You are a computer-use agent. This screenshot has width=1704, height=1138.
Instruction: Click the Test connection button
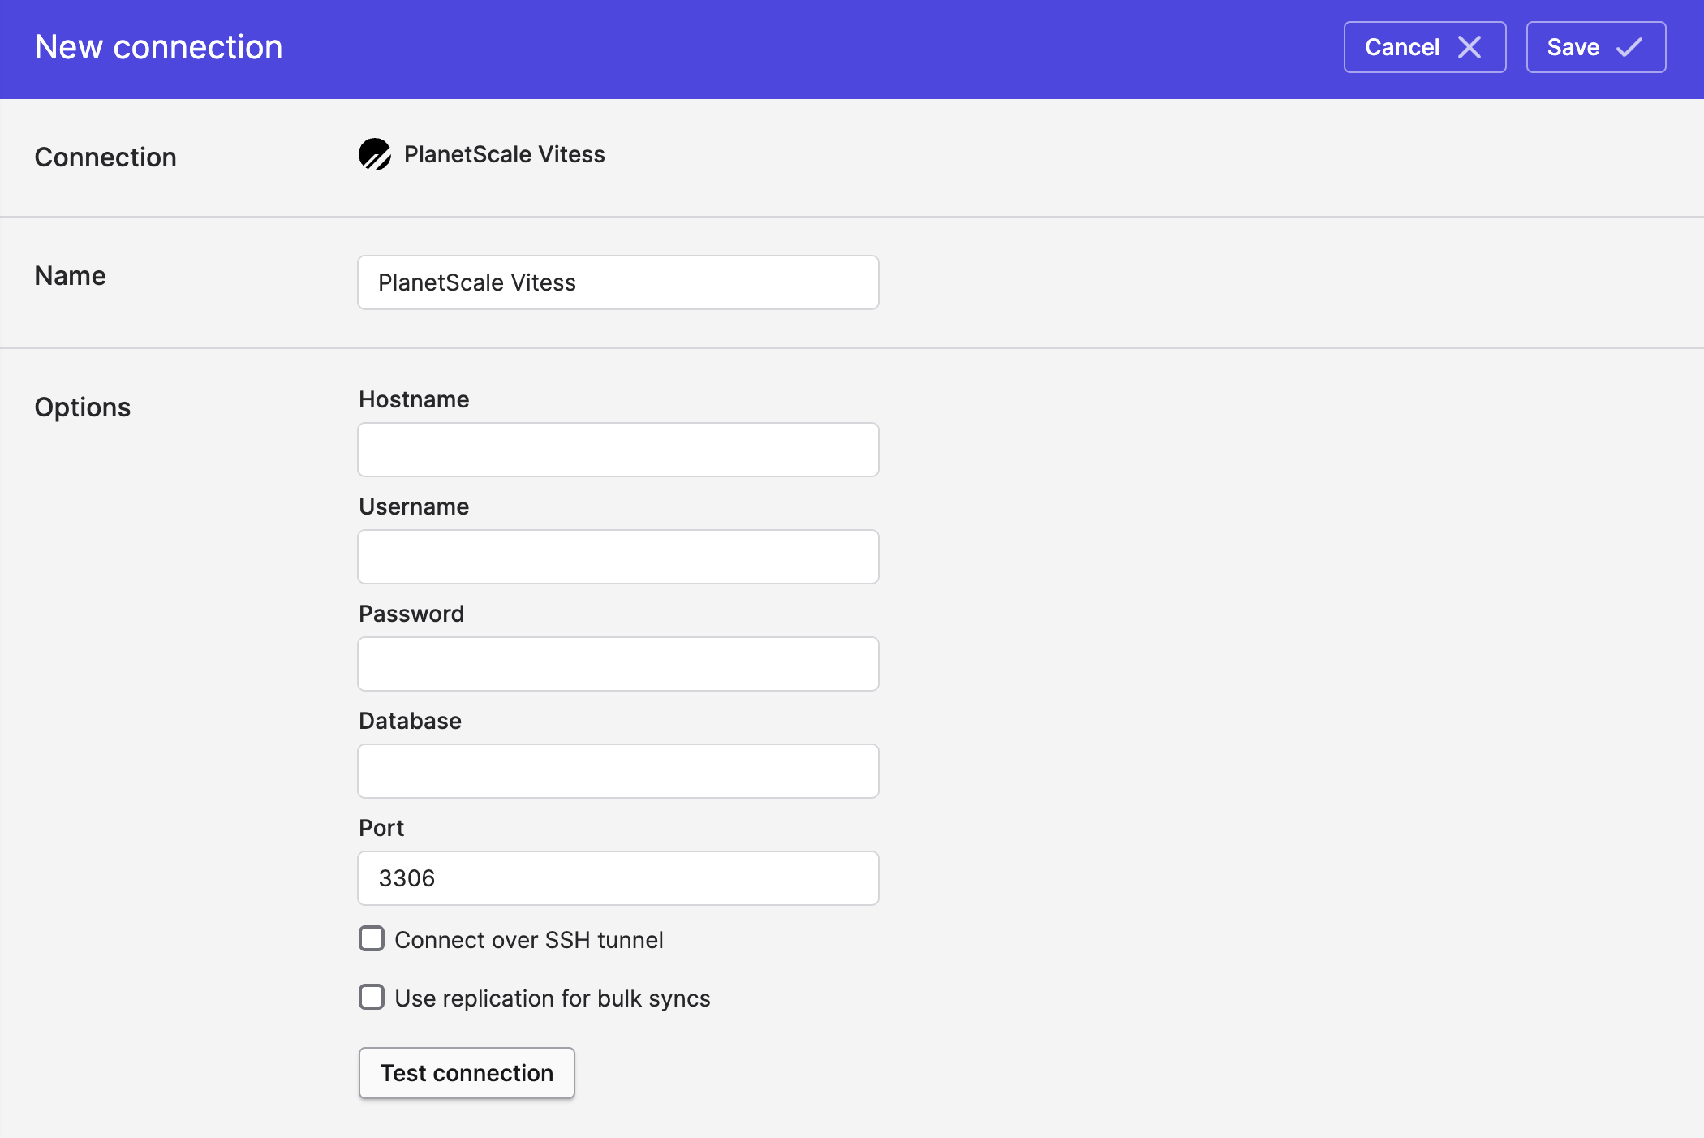[467, 1073]
